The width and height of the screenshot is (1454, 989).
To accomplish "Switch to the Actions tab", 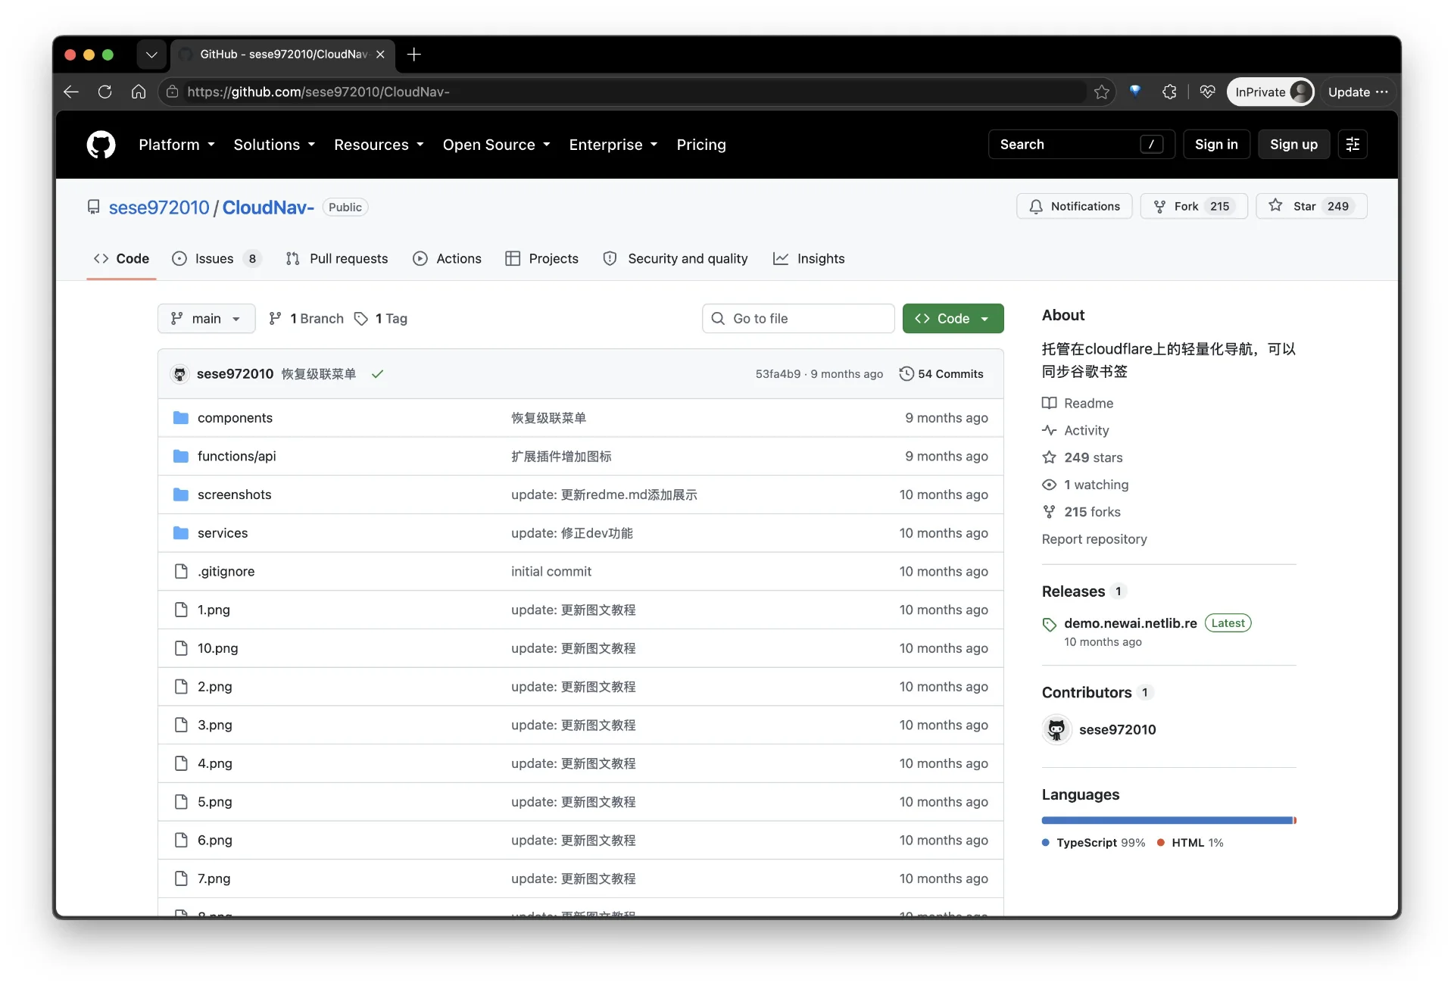I will (447, 259).
